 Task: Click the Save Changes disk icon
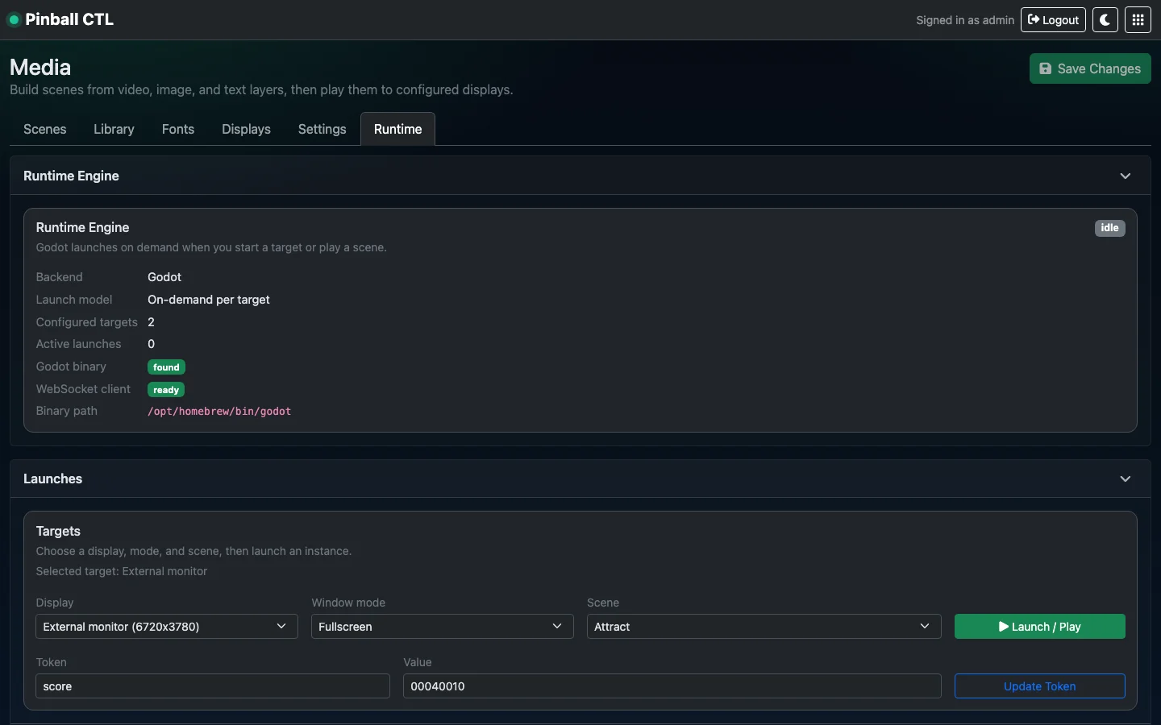(x=1046, y=68)
